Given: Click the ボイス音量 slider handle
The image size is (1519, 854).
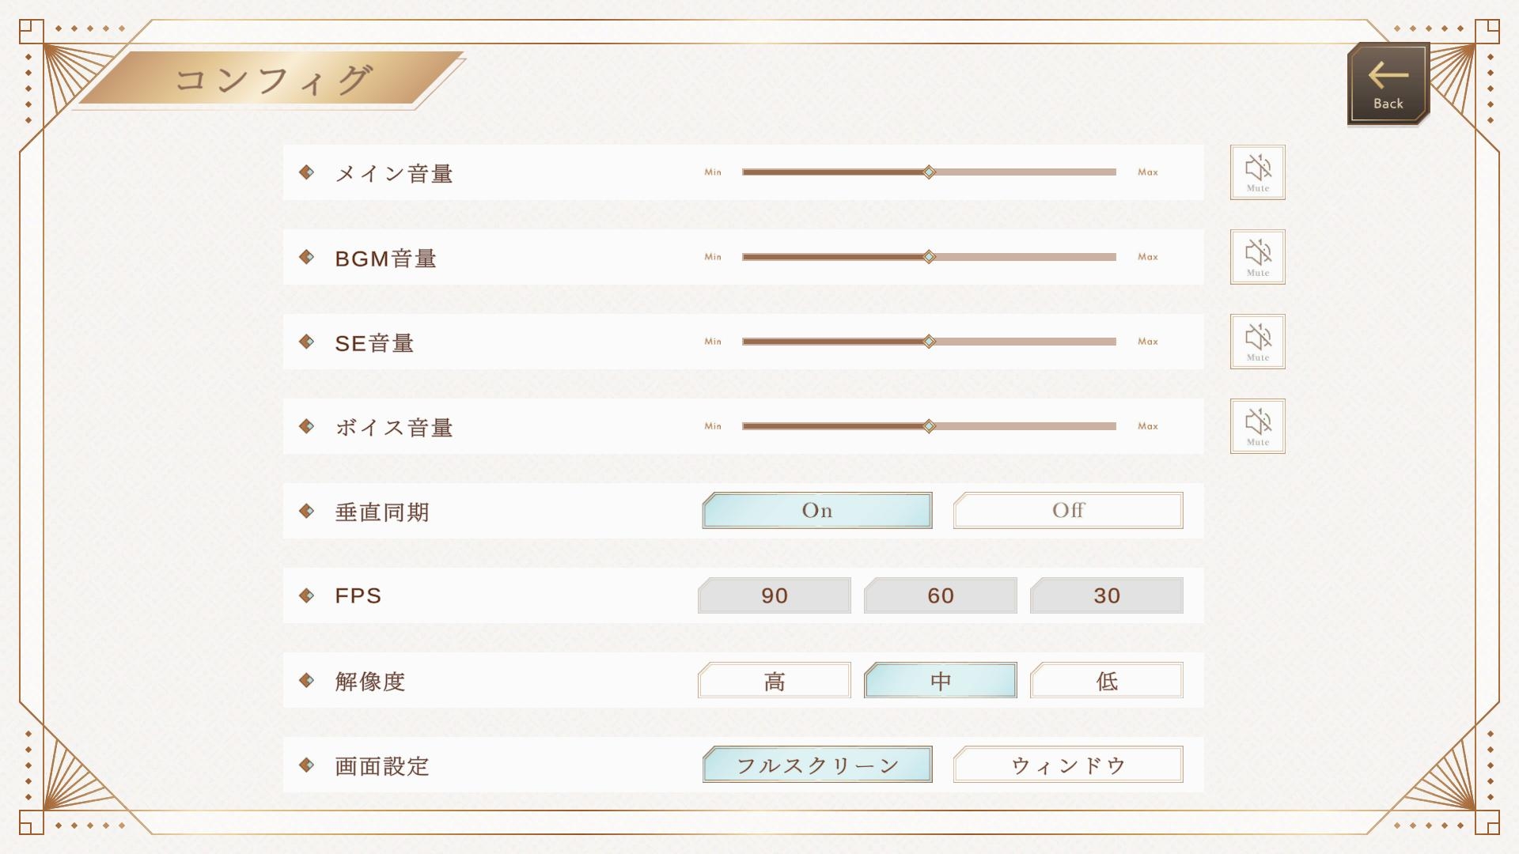Looking at the screenshot, I should [930, 426].
